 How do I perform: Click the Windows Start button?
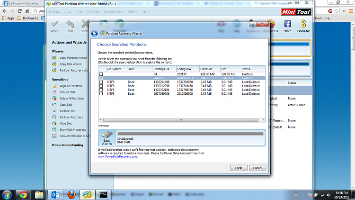point(7,195)
